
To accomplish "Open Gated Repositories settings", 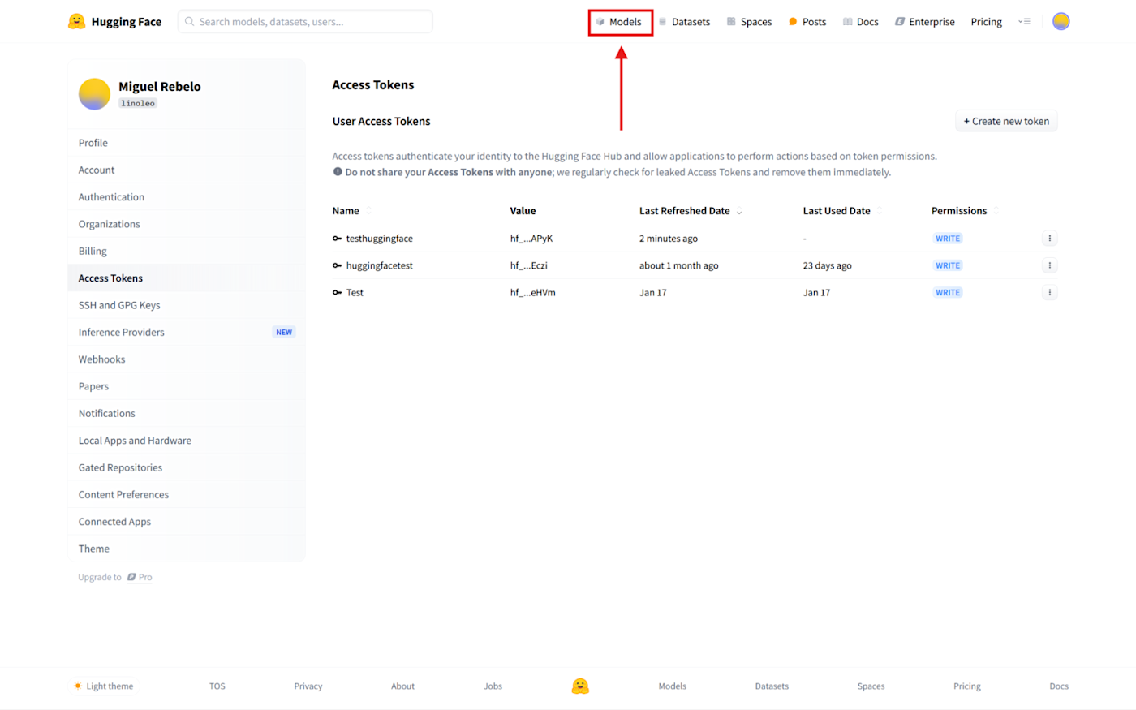I will [x=187, y=467].
